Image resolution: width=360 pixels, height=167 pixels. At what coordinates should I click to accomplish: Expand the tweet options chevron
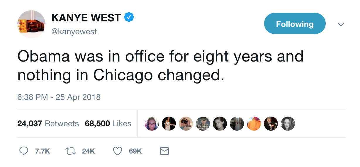click(340, 24)
